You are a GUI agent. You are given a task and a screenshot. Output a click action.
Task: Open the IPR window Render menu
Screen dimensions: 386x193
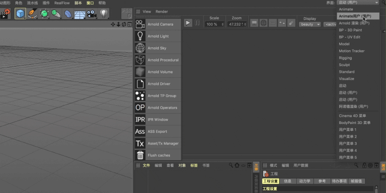pos(162,12)
